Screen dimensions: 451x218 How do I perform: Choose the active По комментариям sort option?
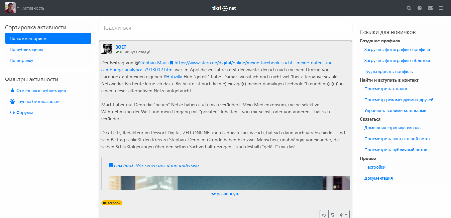[48, 38]
